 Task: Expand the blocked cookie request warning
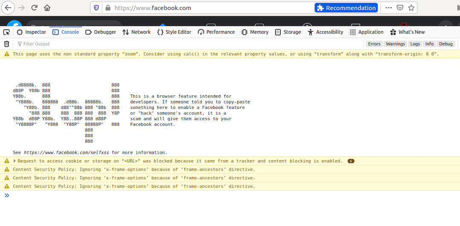[15, 161]
